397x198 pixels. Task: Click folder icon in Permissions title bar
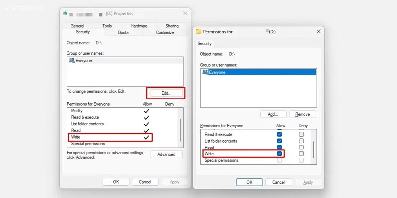(198, 32)
